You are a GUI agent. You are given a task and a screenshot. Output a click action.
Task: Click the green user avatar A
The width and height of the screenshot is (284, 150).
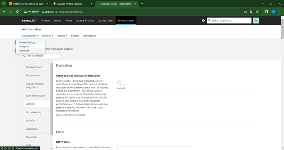(256, 21)
